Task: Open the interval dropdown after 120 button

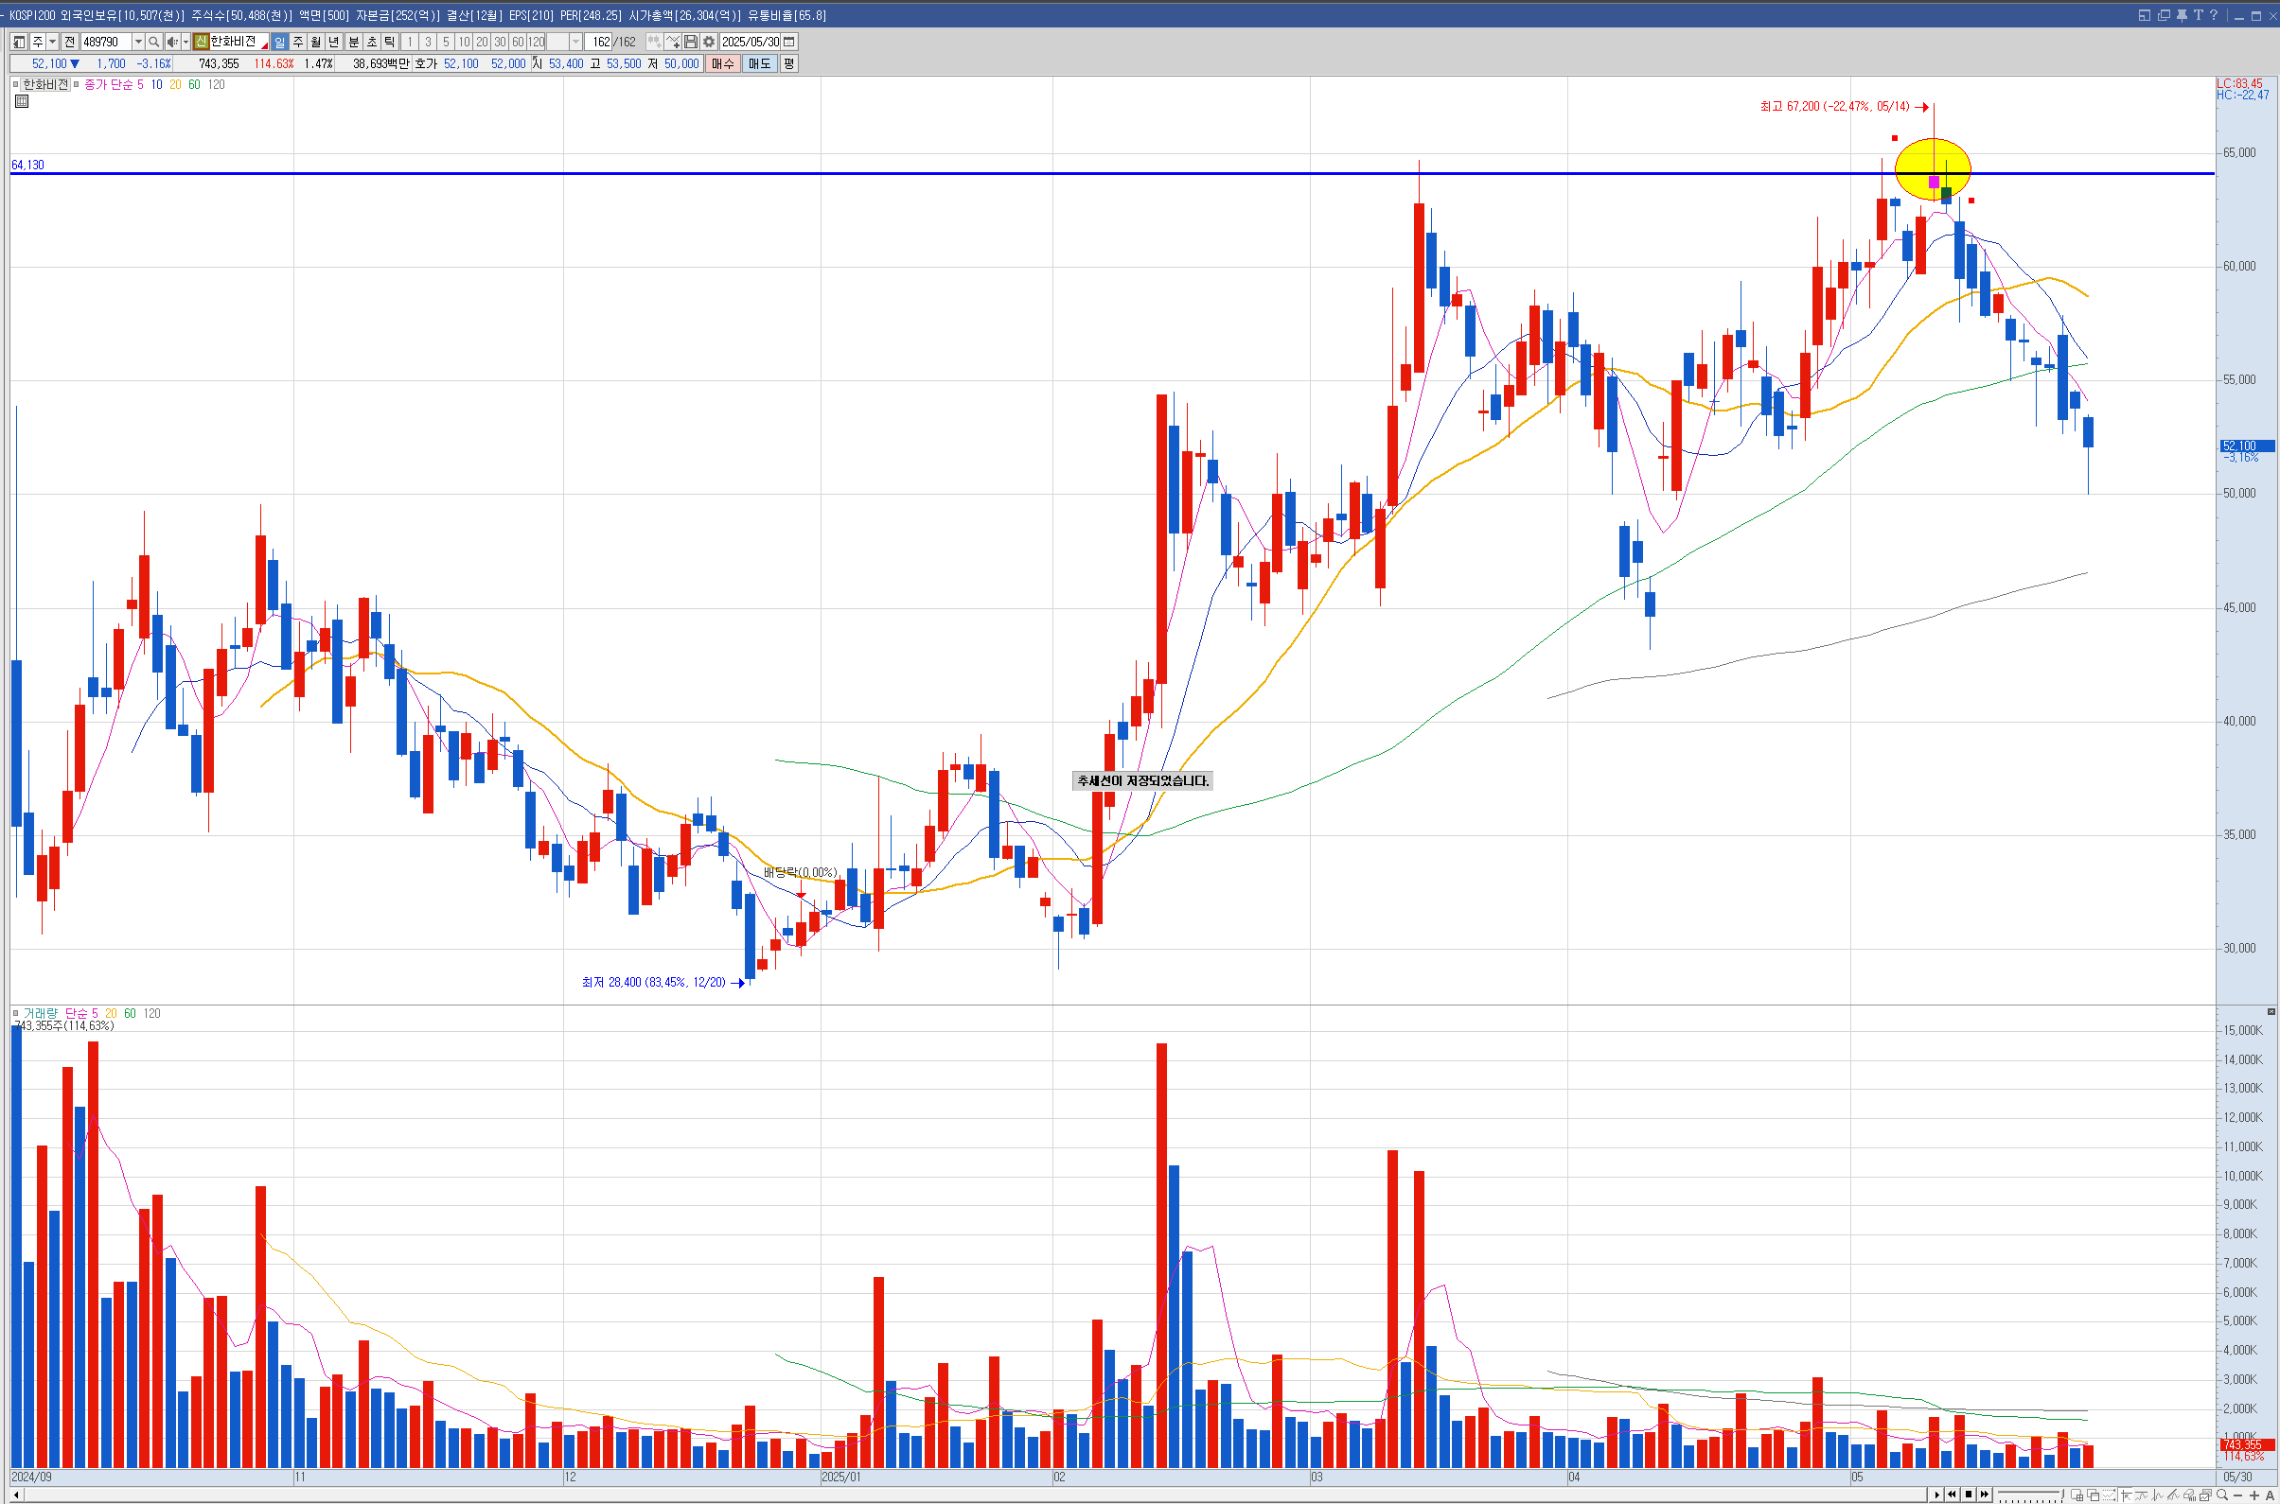Action: [575, 43]
